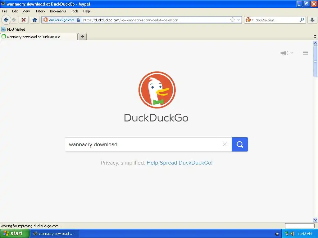Open the DuckDuckGo hamburger menu
The image size is (318, 238).
click(306, 53)
